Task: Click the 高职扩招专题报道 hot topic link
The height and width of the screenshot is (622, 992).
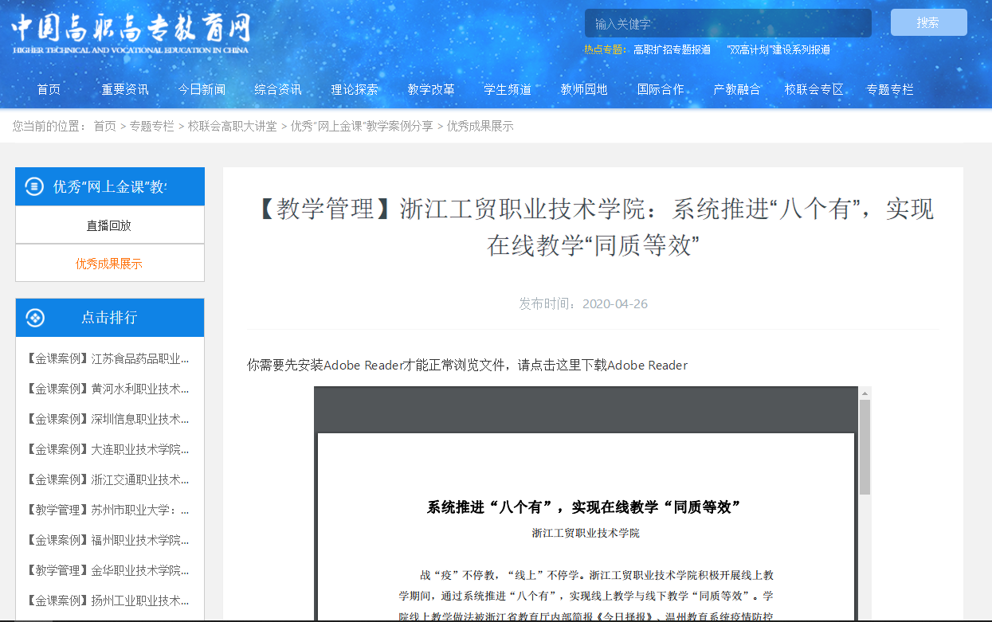Action: point(672,49)
